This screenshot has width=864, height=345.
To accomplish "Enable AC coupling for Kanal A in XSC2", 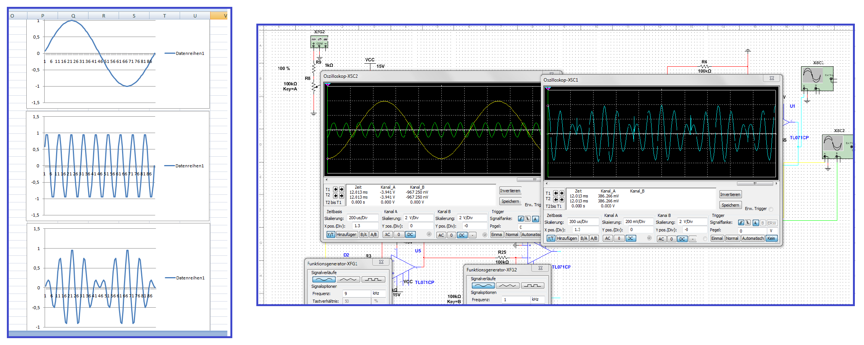I will (x=388, y=235).
